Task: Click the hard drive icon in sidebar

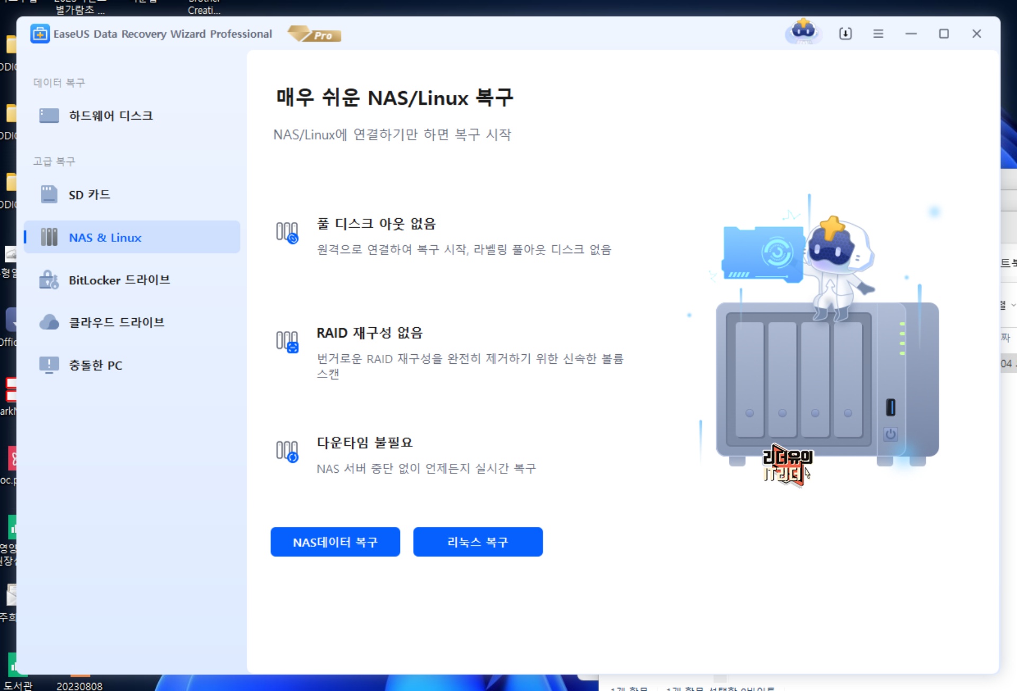Action: click(x=49, y=115)
